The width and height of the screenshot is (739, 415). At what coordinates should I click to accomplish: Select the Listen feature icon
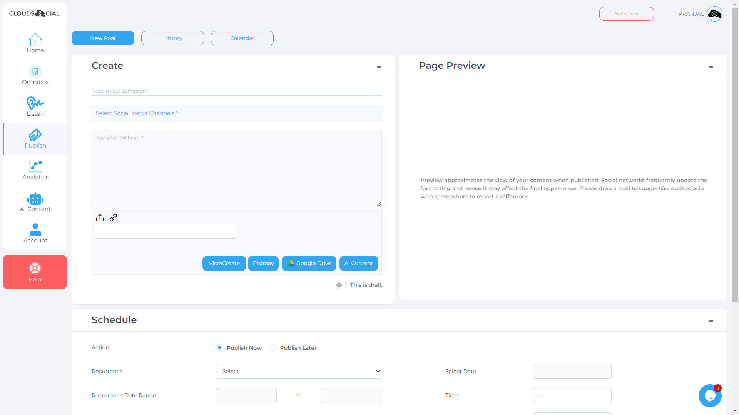click(x=35, y=103)
